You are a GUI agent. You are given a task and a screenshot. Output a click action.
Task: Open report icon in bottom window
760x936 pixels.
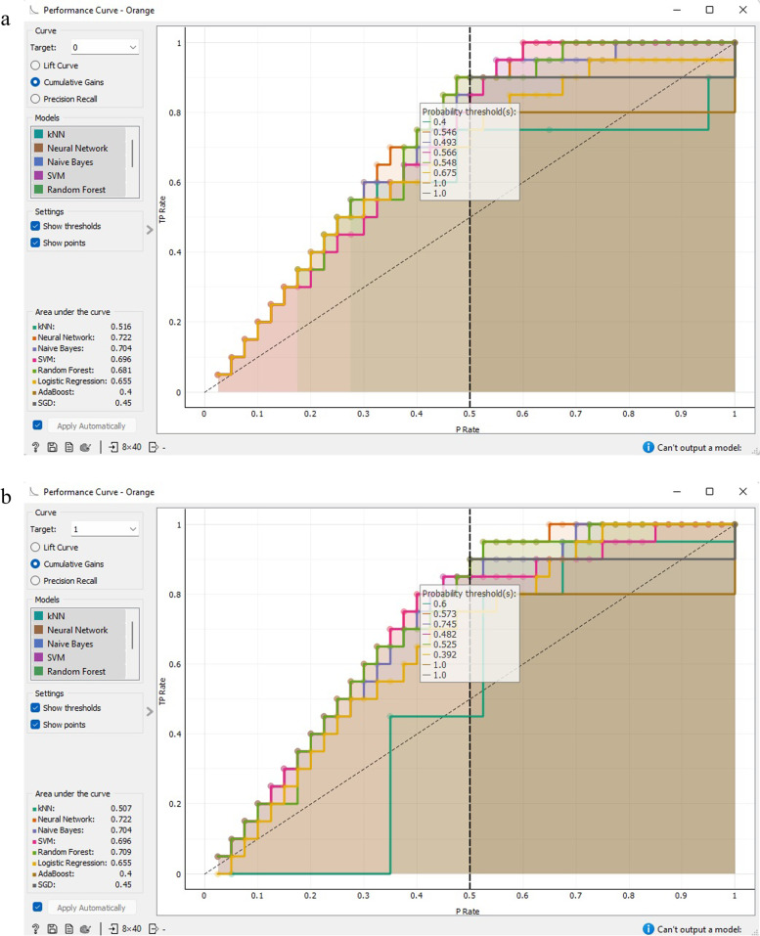pos(68,929)
